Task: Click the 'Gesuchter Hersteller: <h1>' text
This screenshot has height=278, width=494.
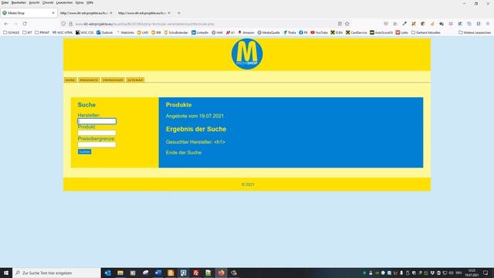Action: pyautogui.click(x=195, y=142)
